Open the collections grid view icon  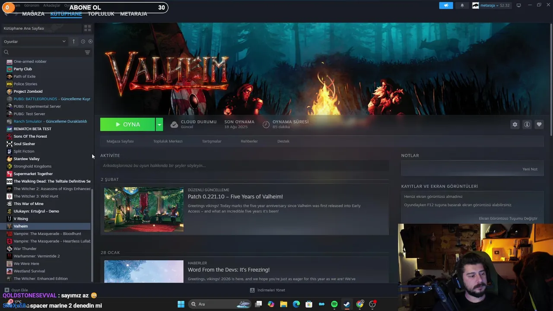[87, 28]
